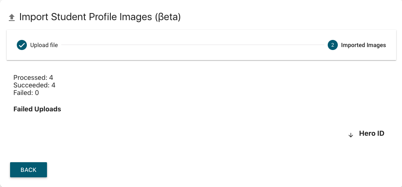Click the Failed label above Failed Uploads

click(x=23, y=93)
